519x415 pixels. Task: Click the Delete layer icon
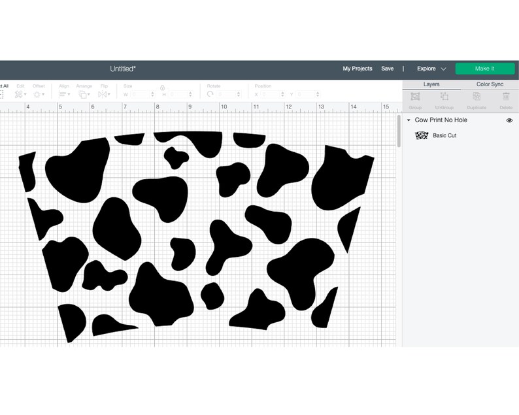(x=506, y=97)
